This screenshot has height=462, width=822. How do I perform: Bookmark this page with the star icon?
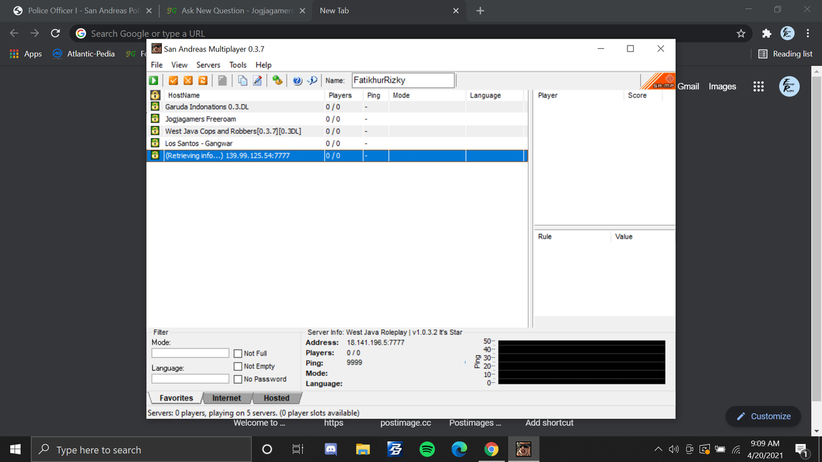click(741, 33)
